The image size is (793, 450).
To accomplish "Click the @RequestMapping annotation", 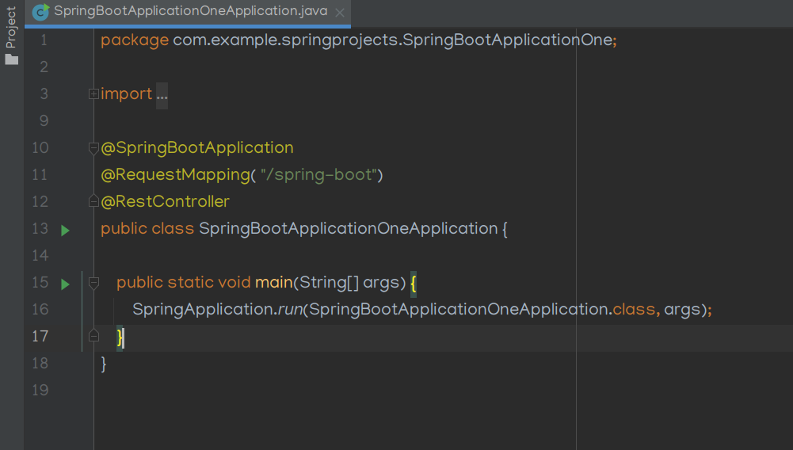I will click(x=176, y=175).
